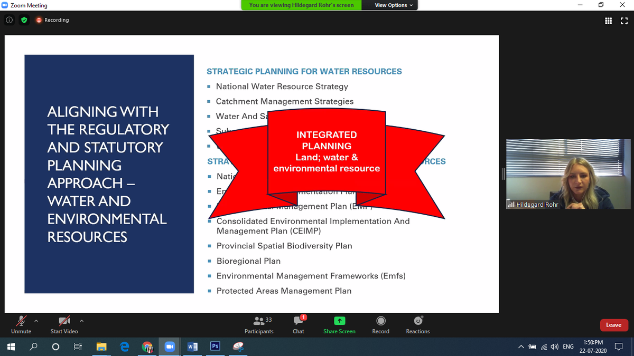Open Microsoft Word from taskbar
This screenshot has height=356, width=634.
tap(193, 347)
